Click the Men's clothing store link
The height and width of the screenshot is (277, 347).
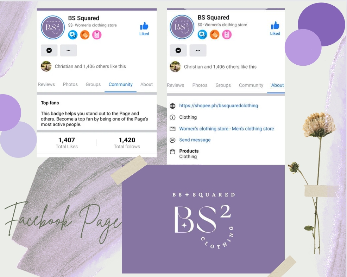coord(253,129)
